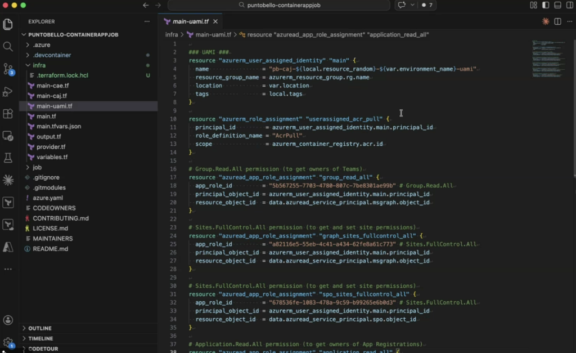576x353 pixels.
Task: Toggle the secondary side bar visibility
Action: click(569, 5)
